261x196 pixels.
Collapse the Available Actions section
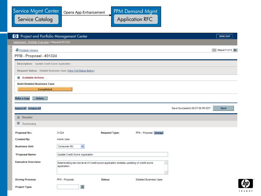(x=18, y=78)
